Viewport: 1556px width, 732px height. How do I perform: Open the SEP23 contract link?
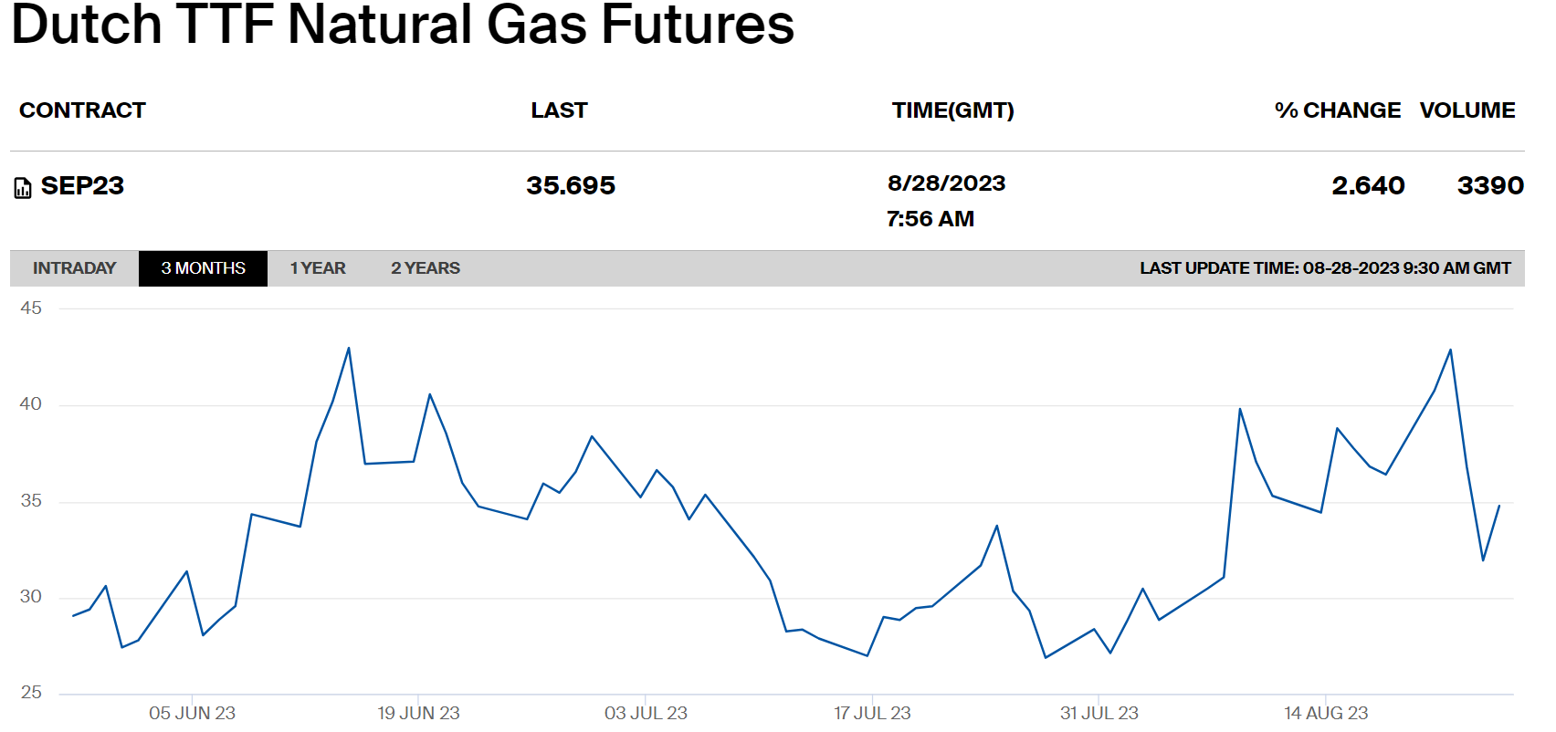[82, 186]
